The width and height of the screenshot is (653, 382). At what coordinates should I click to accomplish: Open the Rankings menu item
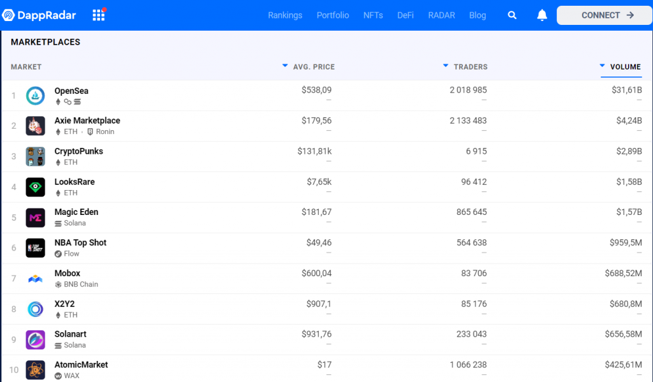285,15
